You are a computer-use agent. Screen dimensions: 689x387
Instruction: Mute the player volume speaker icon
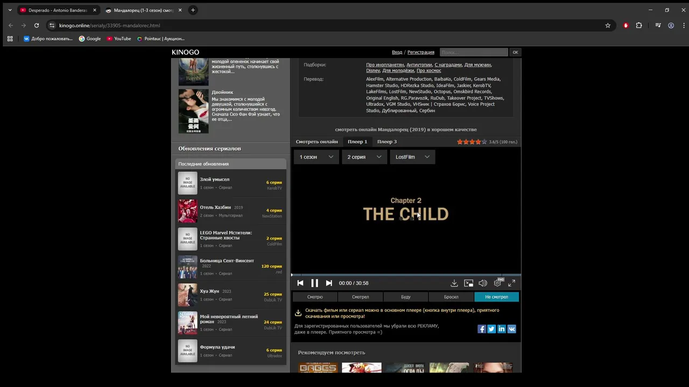[483, 283]
